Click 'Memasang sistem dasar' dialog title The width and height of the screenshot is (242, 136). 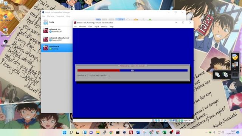(132, 66)
